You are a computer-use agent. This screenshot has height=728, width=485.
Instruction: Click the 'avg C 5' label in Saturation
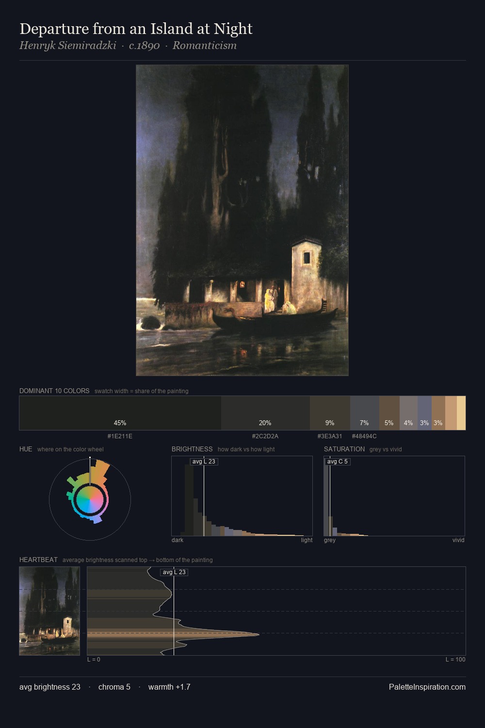point(338,462)
